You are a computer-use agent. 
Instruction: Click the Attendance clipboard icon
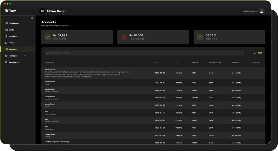(x=6, y=62)
